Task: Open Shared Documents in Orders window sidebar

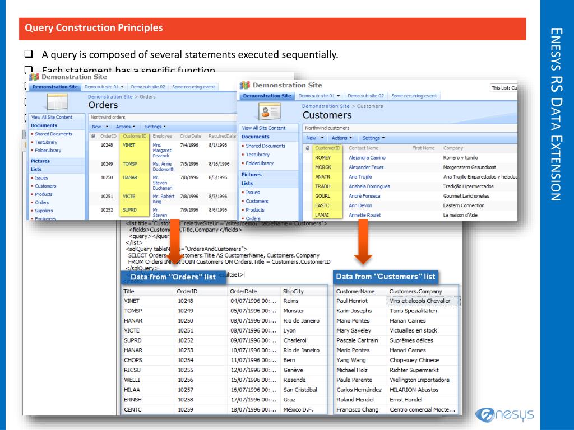Action: (x=53, y=134)
